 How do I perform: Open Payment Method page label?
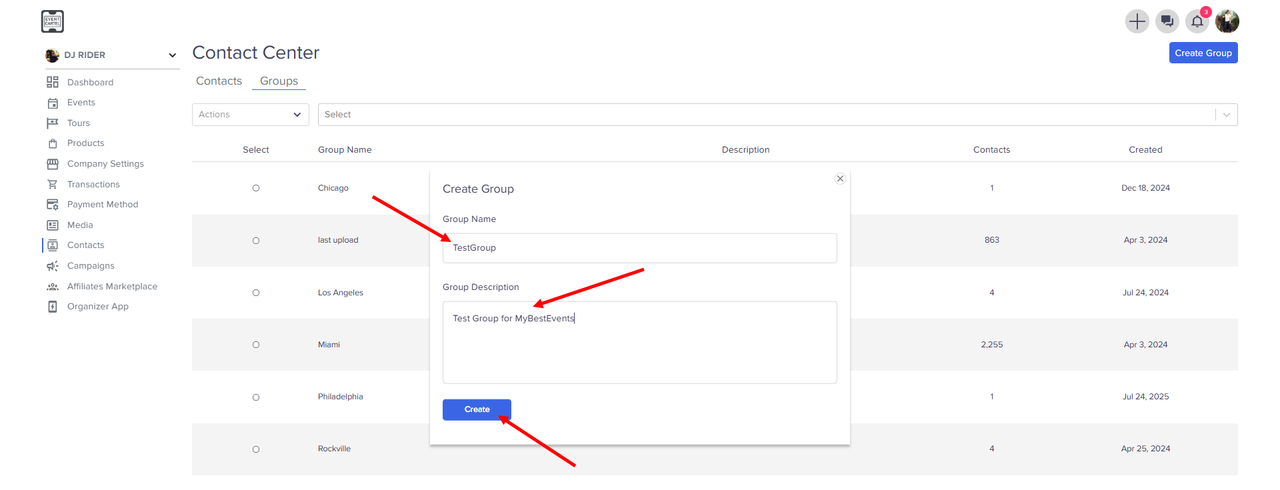point(103,205)
